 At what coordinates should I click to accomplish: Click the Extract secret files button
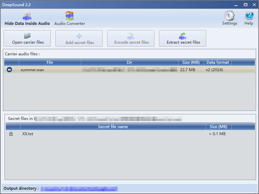(x=183, y=38)
